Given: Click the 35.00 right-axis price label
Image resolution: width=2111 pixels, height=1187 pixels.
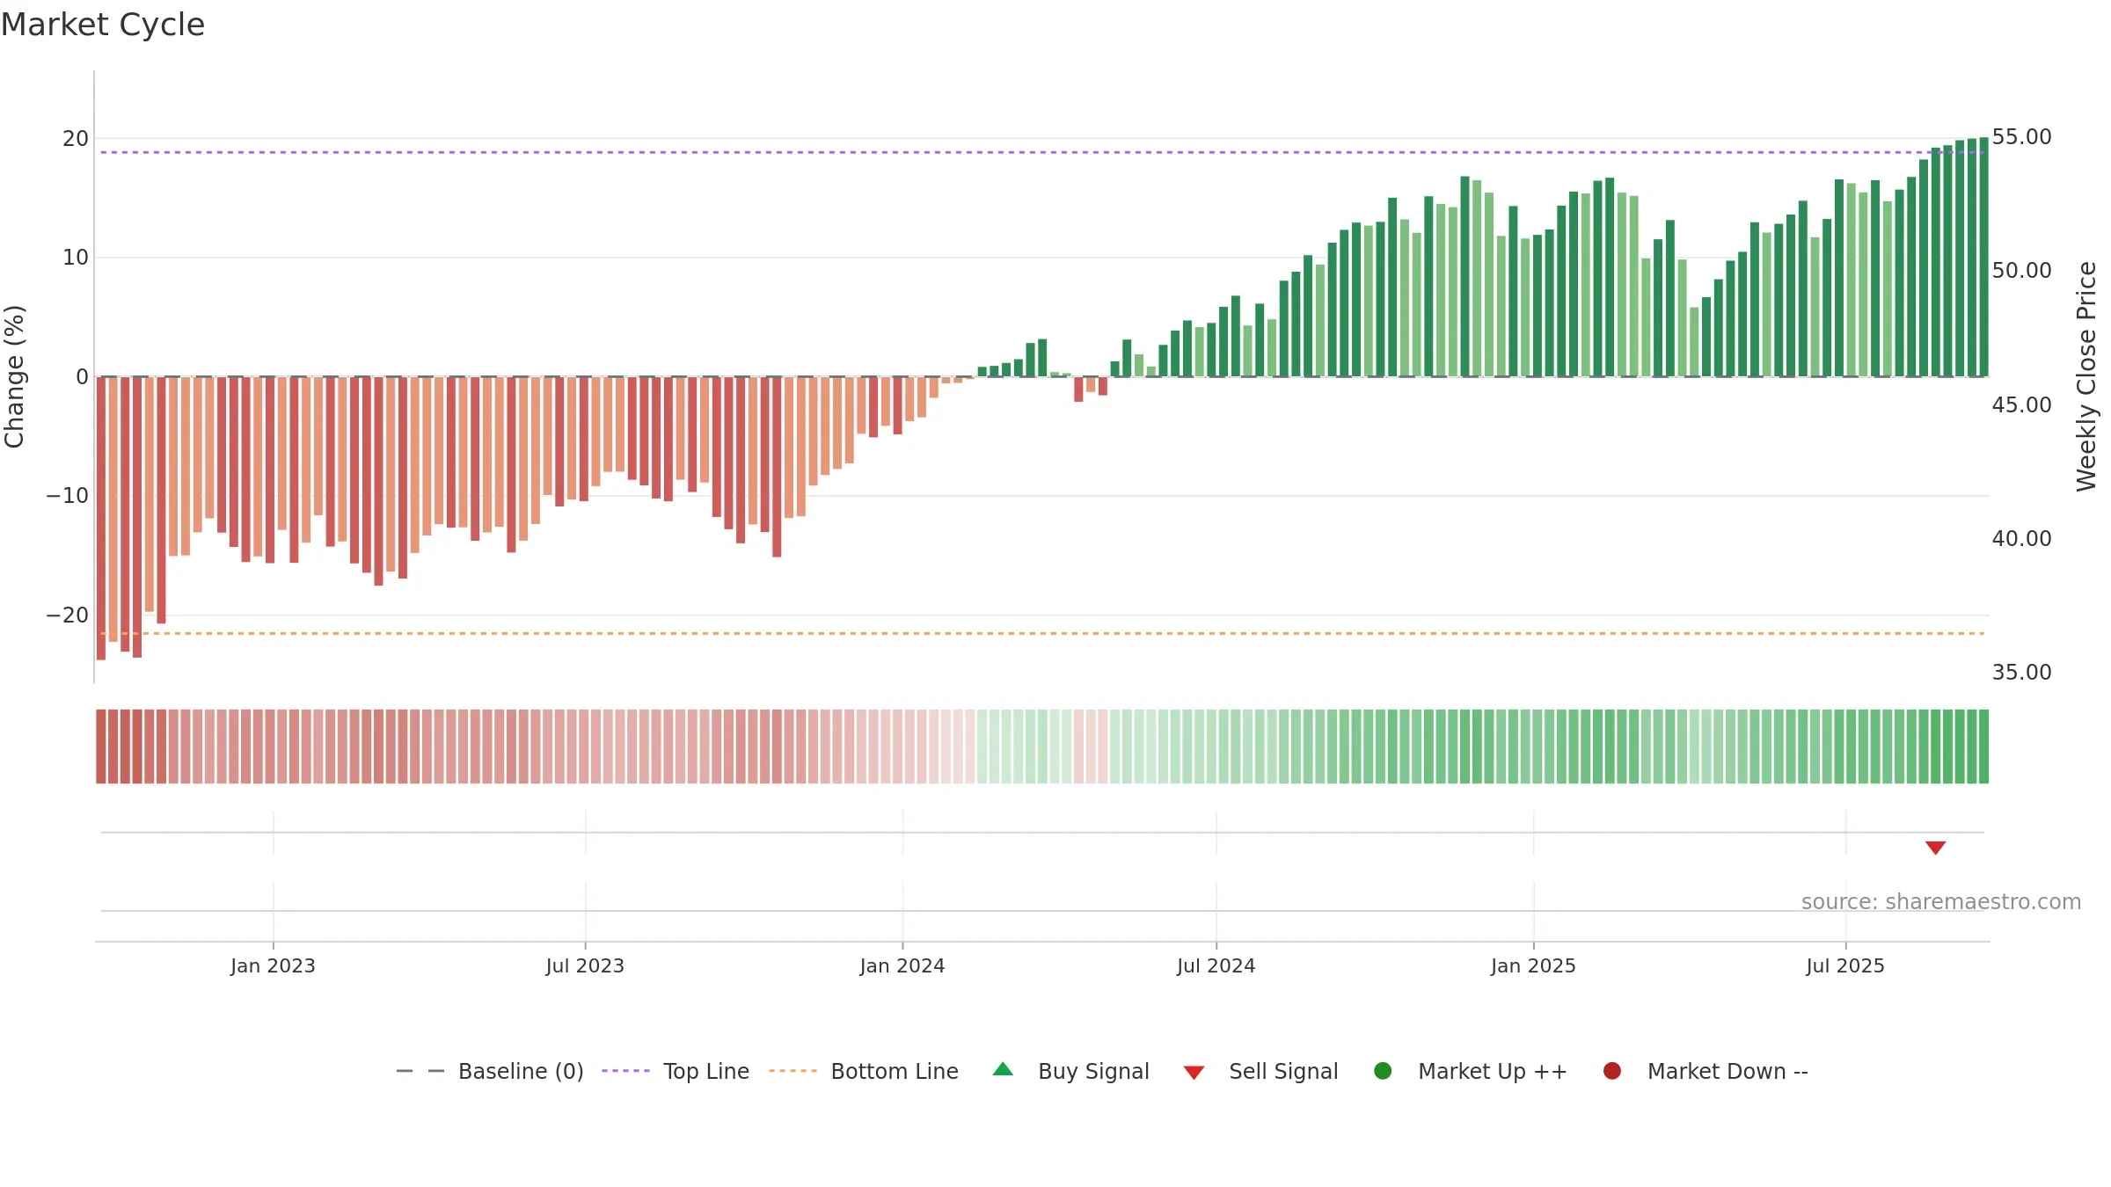Looking at the screenshot, I should click(2021, 673).
